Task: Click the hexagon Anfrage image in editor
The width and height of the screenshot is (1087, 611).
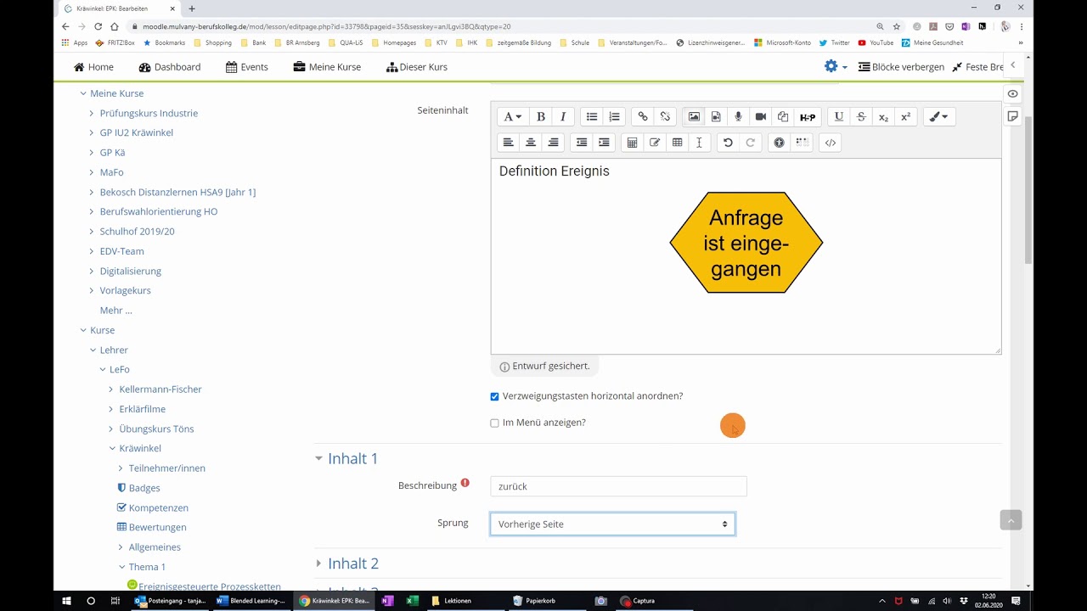Action: (746, 243)
